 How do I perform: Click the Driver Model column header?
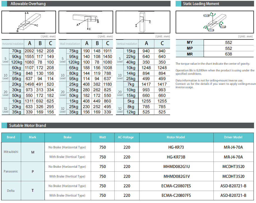coord(233,137)
